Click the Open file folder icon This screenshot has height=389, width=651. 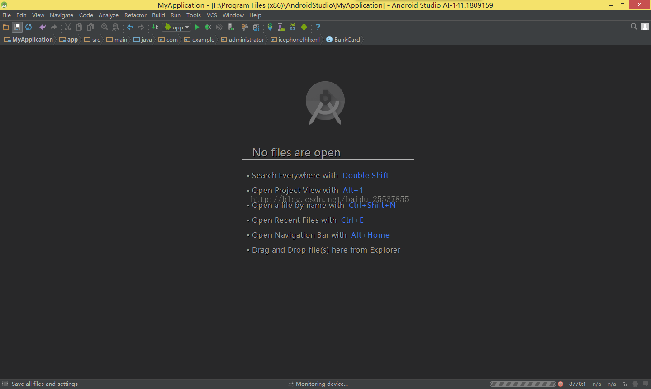coord(6,27)
